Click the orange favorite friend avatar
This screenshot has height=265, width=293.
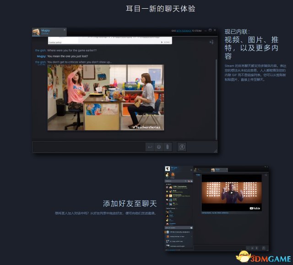[x=173, y=175]
